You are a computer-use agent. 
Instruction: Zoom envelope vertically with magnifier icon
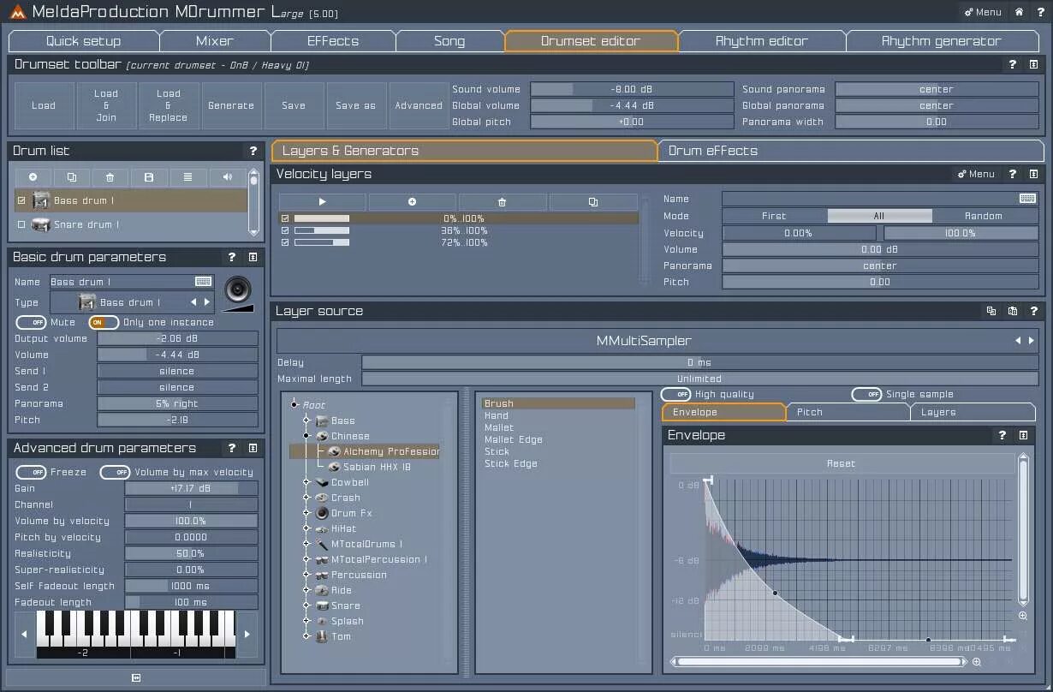pyautogui.click(x=1023, y=616)
